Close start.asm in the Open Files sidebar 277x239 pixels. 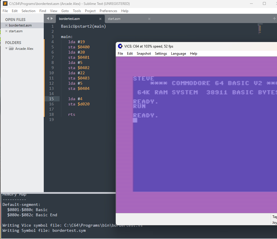tap(6, 31)
